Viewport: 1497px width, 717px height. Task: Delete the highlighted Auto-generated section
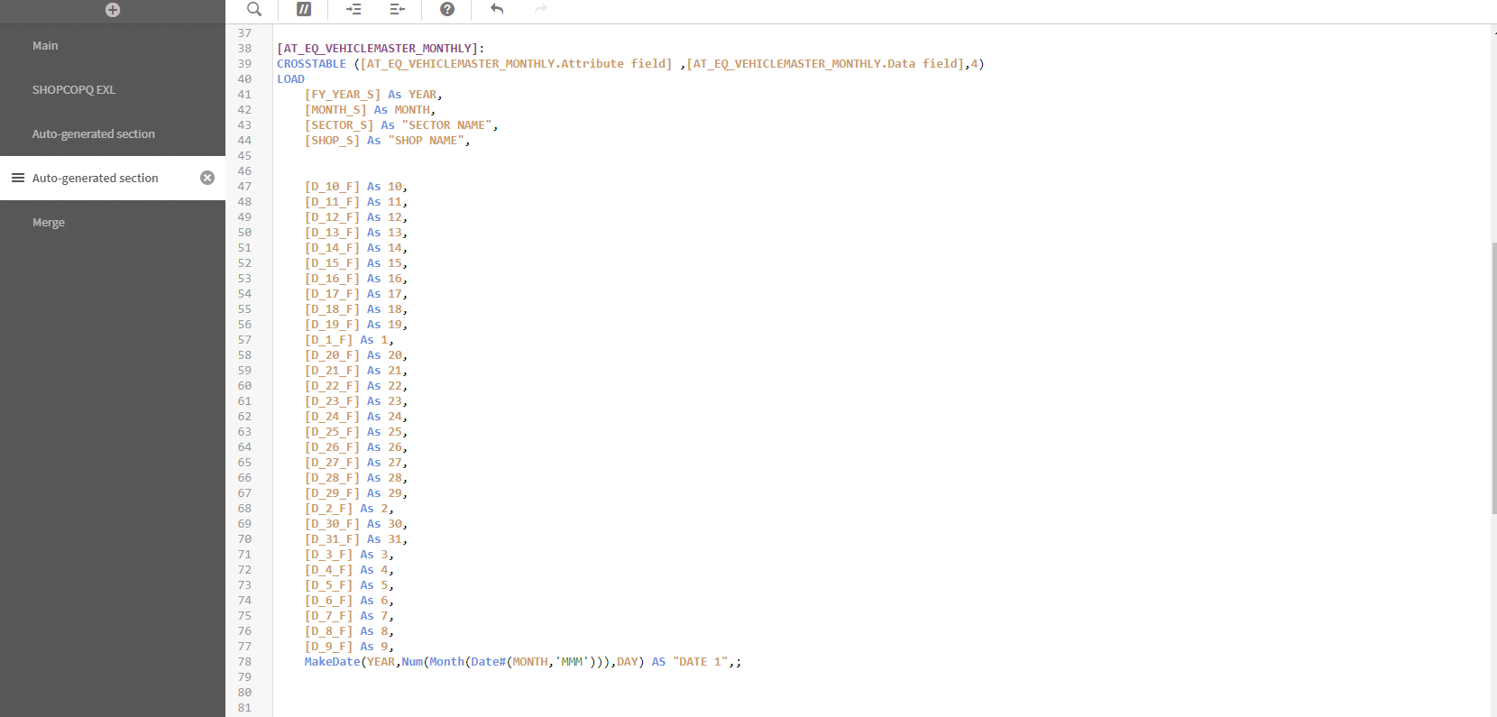click(207, 178)
